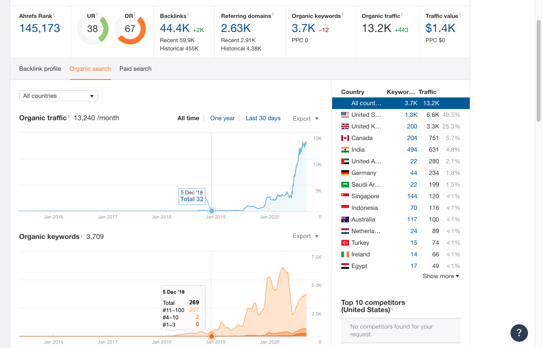Open the help question mark icon

pos(519,333)
